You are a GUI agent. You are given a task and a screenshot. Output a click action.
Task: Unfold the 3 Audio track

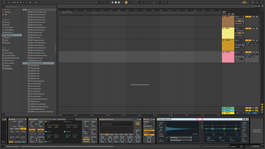pyautogui.click(x=223, y=40)
